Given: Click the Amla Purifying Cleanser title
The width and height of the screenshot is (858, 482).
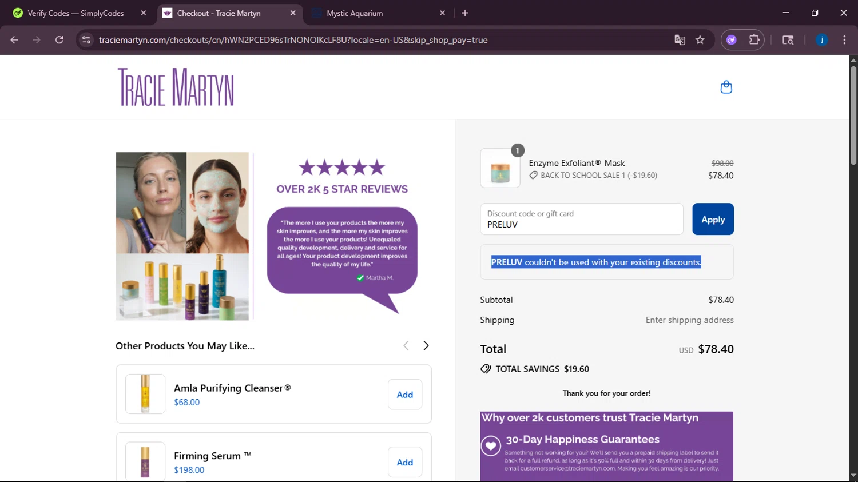Looking at the screenshot, I should 232,388.
